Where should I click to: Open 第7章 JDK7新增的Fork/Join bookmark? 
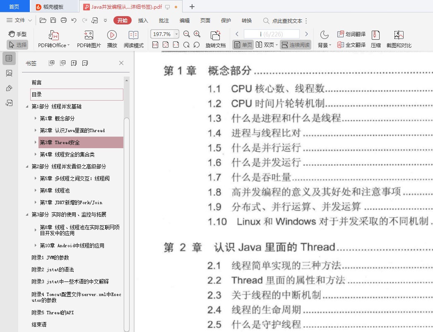point(71,202)
